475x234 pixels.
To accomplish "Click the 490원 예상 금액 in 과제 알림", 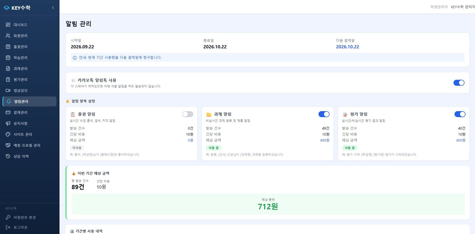I will 324,140.
